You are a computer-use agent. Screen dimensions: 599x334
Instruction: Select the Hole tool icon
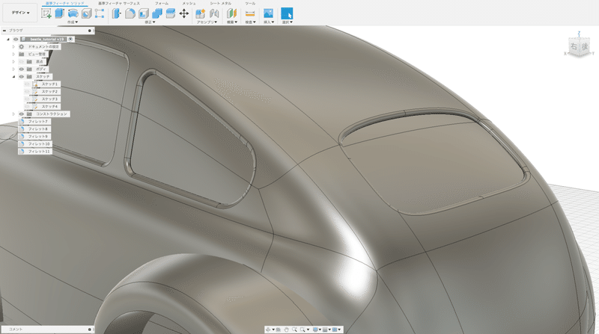tap(86, 13)
